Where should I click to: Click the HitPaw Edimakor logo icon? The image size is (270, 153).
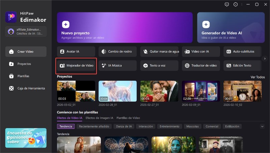(x=11, y=17)
